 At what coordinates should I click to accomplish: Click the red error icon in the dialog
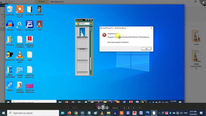104,35
